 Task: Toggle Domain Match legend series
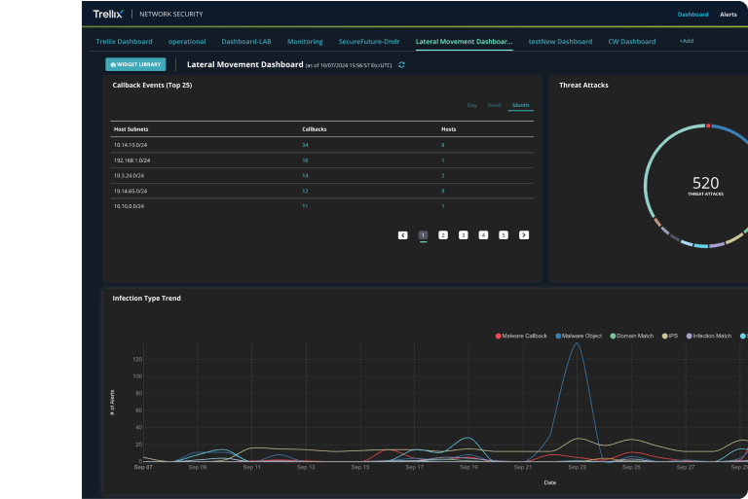click(631, 336)
